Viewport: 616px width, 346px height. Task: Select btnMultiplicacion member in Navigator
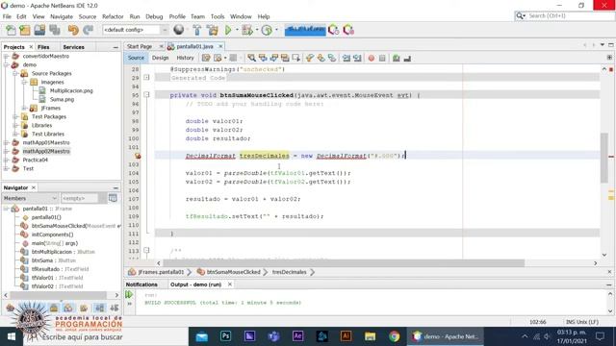click(52, 252)
